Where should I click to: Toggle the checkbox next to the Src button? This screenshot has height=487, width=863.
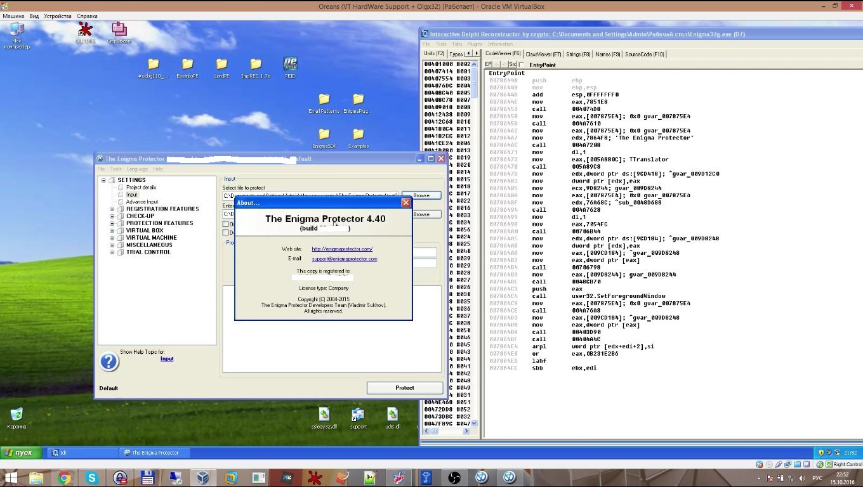(522, 65)
